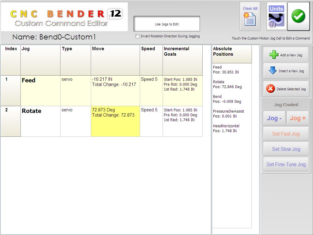Screen dimensions: 313x235
Task: Click the green plus Add a New Jog
Action: 286,55
